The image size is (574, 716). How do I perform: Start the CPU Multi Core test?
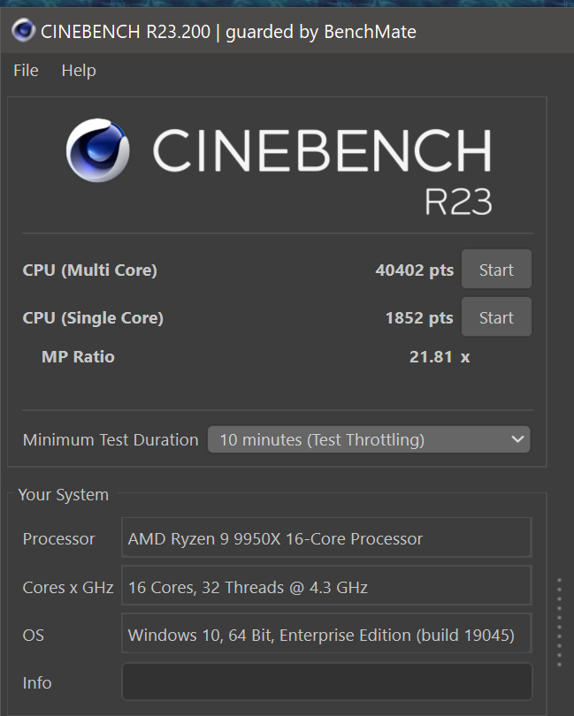pyautogui.click(x=496, y=270)
